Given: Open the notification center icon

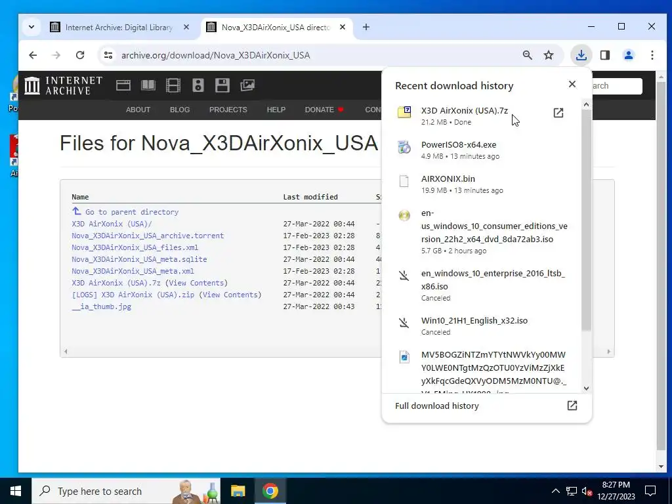Looking at the screenshot, I should [650, 491].
